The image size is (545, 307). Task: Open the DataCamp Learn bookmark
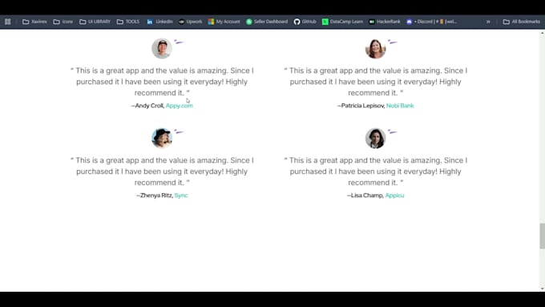click(342, 22)
